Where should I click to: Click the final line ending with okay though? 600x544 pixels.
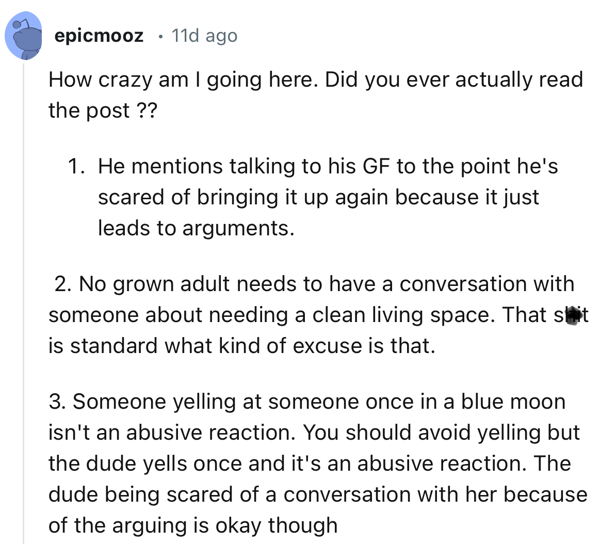tap(194, 525)
